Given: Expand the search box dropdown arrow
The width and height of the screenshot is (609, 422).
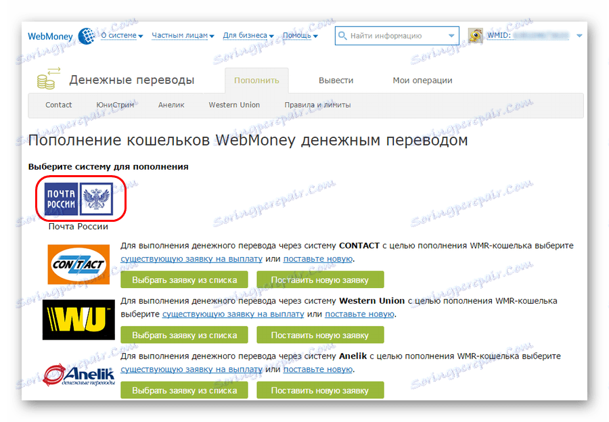Looking at the screenshot, I should (451, 36).
